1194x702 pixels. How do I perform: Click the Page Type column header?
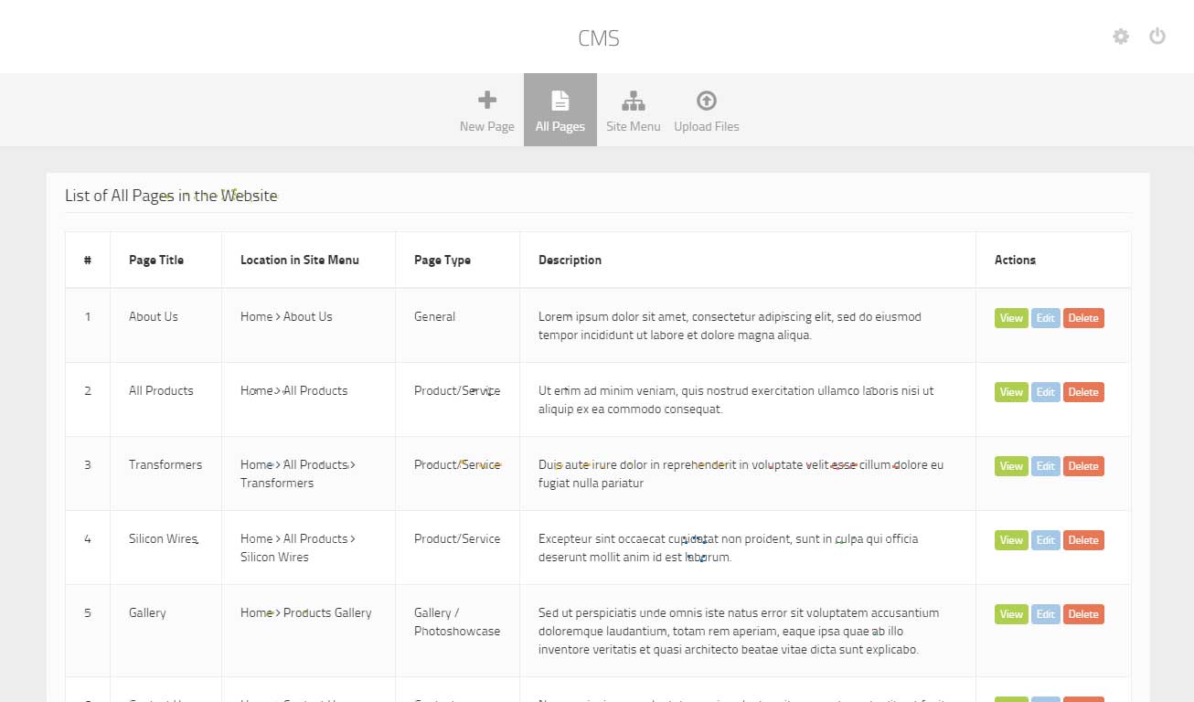tap(442, 260)
